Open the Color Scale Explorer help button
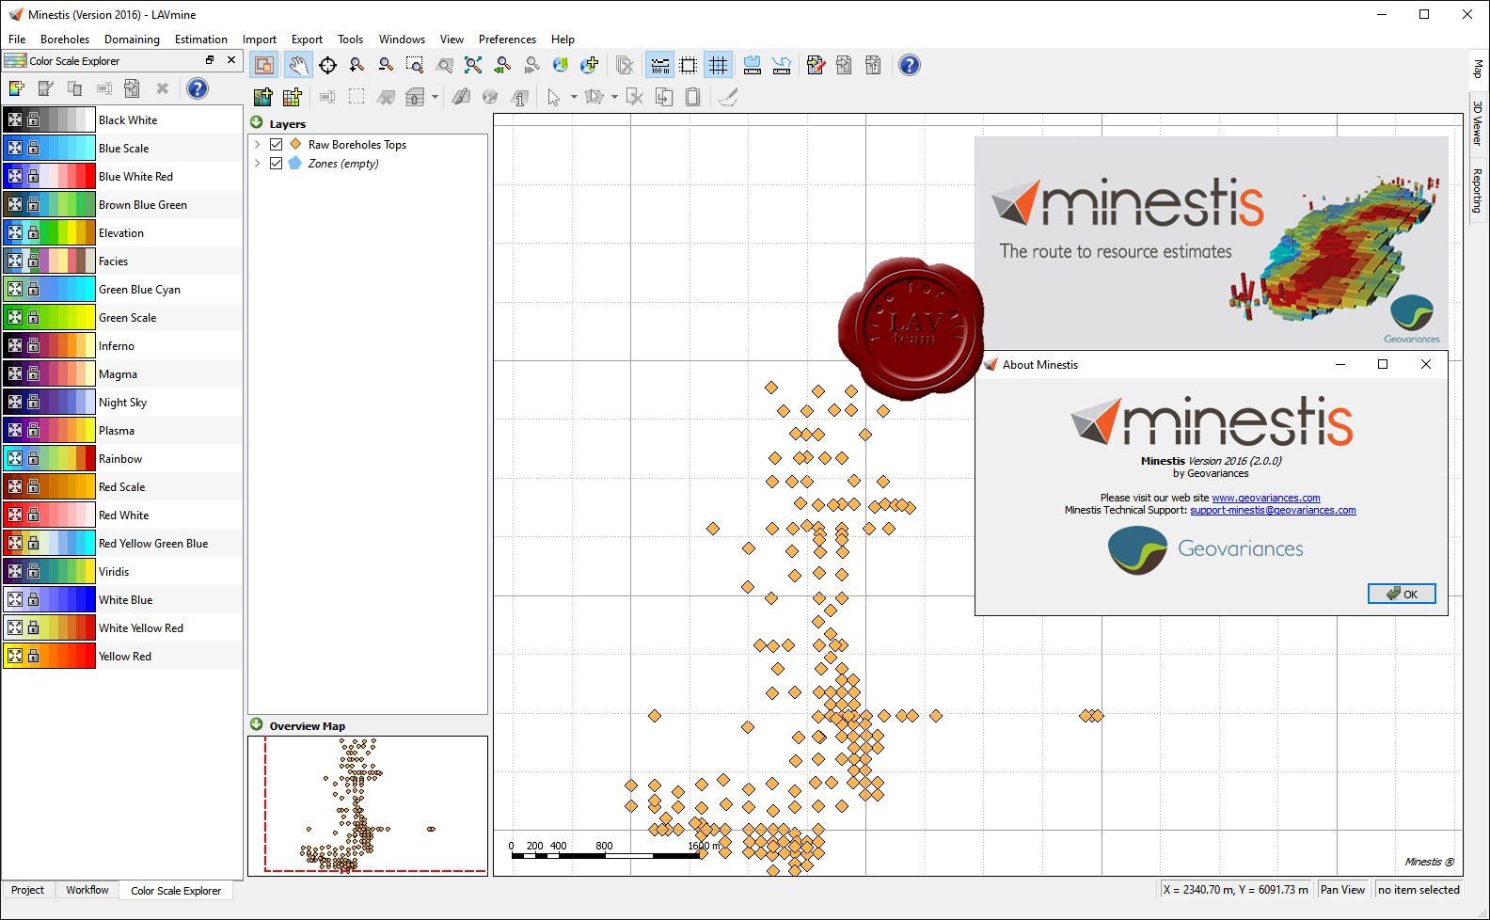The width and height of the screenshot is (1490, 920). pyautogui.click(x=197, y=88)
